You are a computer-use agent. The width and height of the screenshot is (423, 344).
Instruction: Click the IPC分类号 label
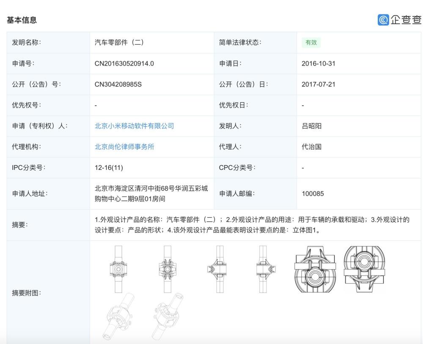[x=29, y=168]
